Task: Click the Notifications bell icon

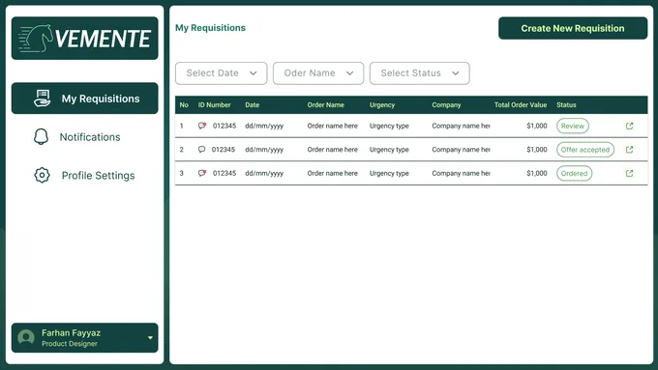Action: click(41, 136)
